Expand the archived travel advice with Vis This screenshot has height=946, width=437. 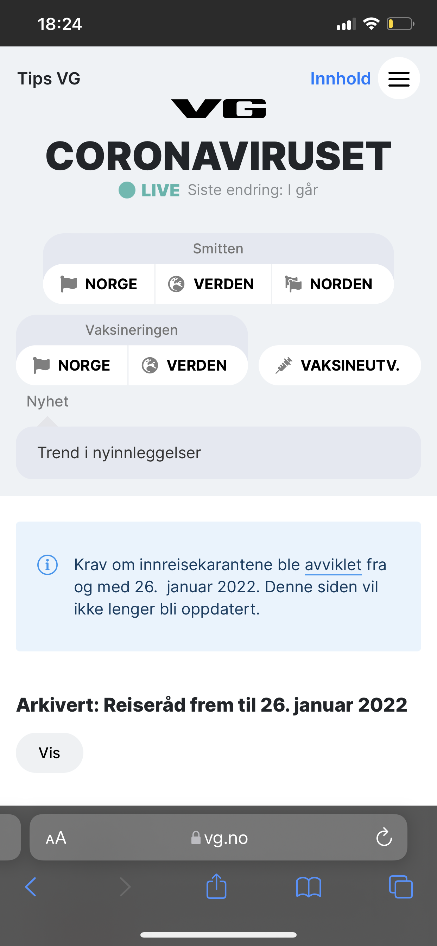(x=50, y=753)
